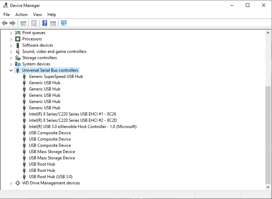The width and height of the screenshot is (272, 199).
Task: Expand Sound, video and game controllers
Action: [11, 52]
